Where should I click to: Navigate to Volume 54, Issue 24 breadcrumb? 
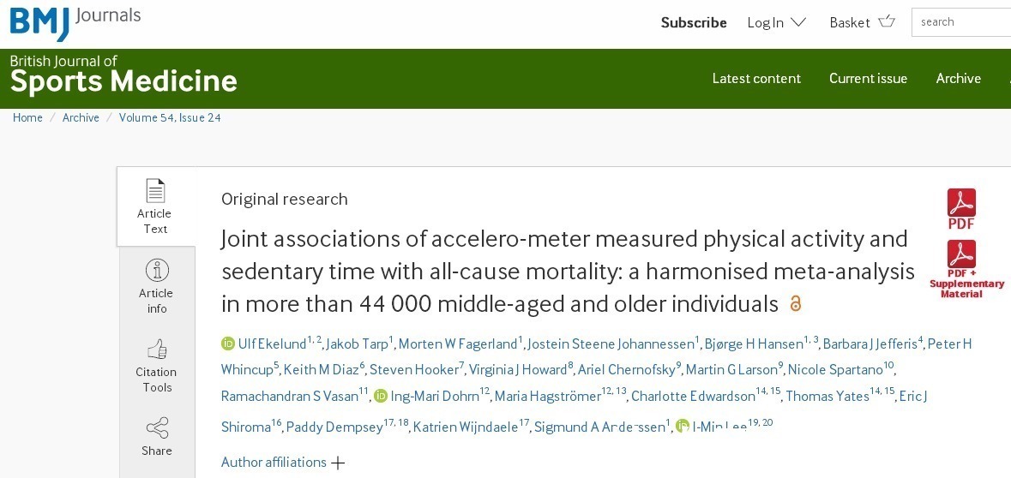[170, 117]
